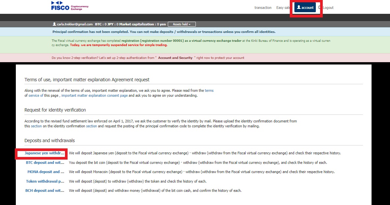
Task: Click 'Principal confirmation has not been completed' notice
Action: [164, 32]
